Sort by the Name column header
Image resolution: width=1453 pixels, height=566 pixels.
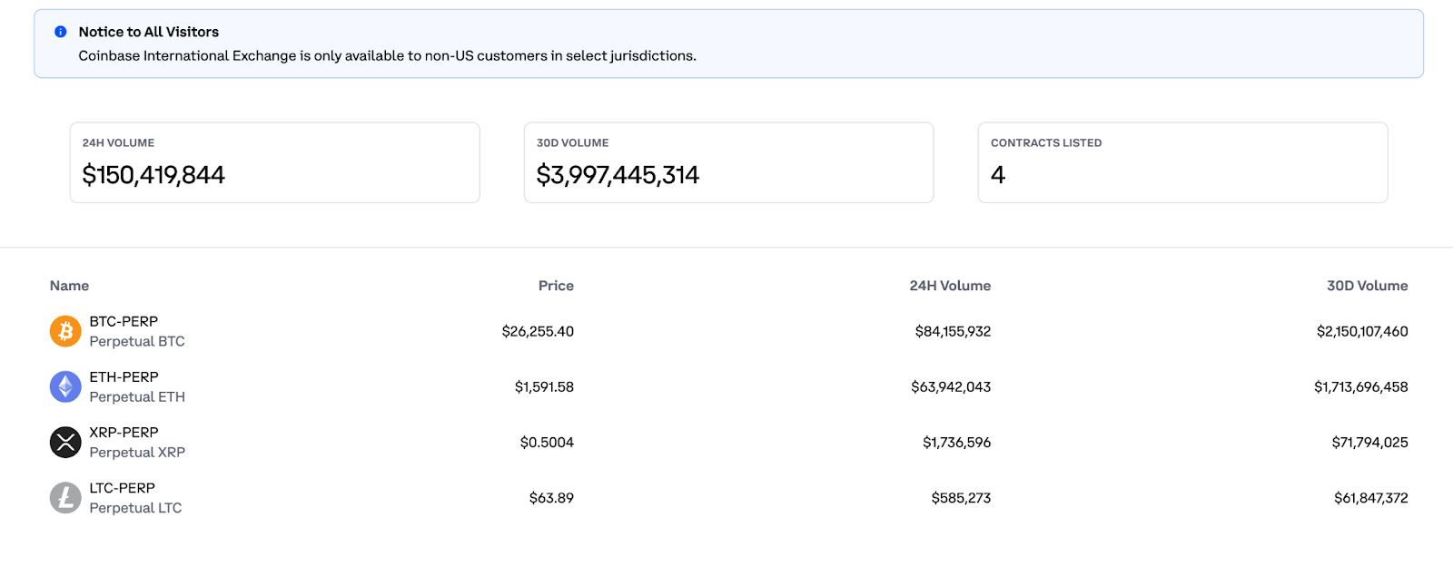click(x=69, y=286)
